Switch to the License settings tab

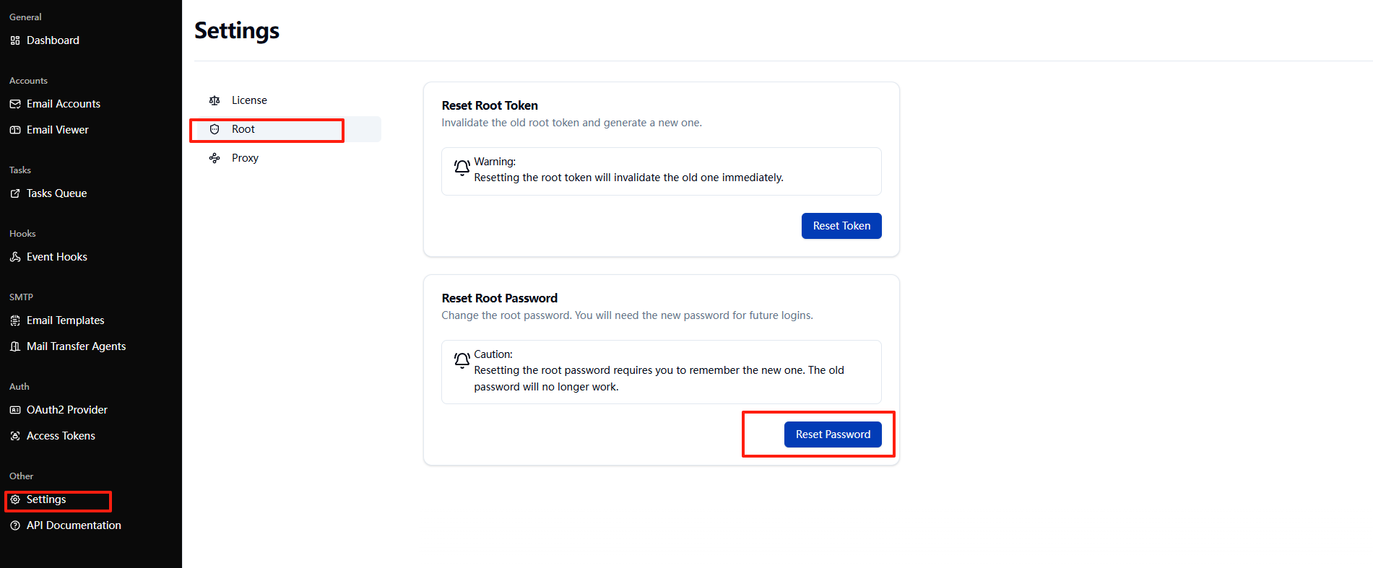(249, 100)
